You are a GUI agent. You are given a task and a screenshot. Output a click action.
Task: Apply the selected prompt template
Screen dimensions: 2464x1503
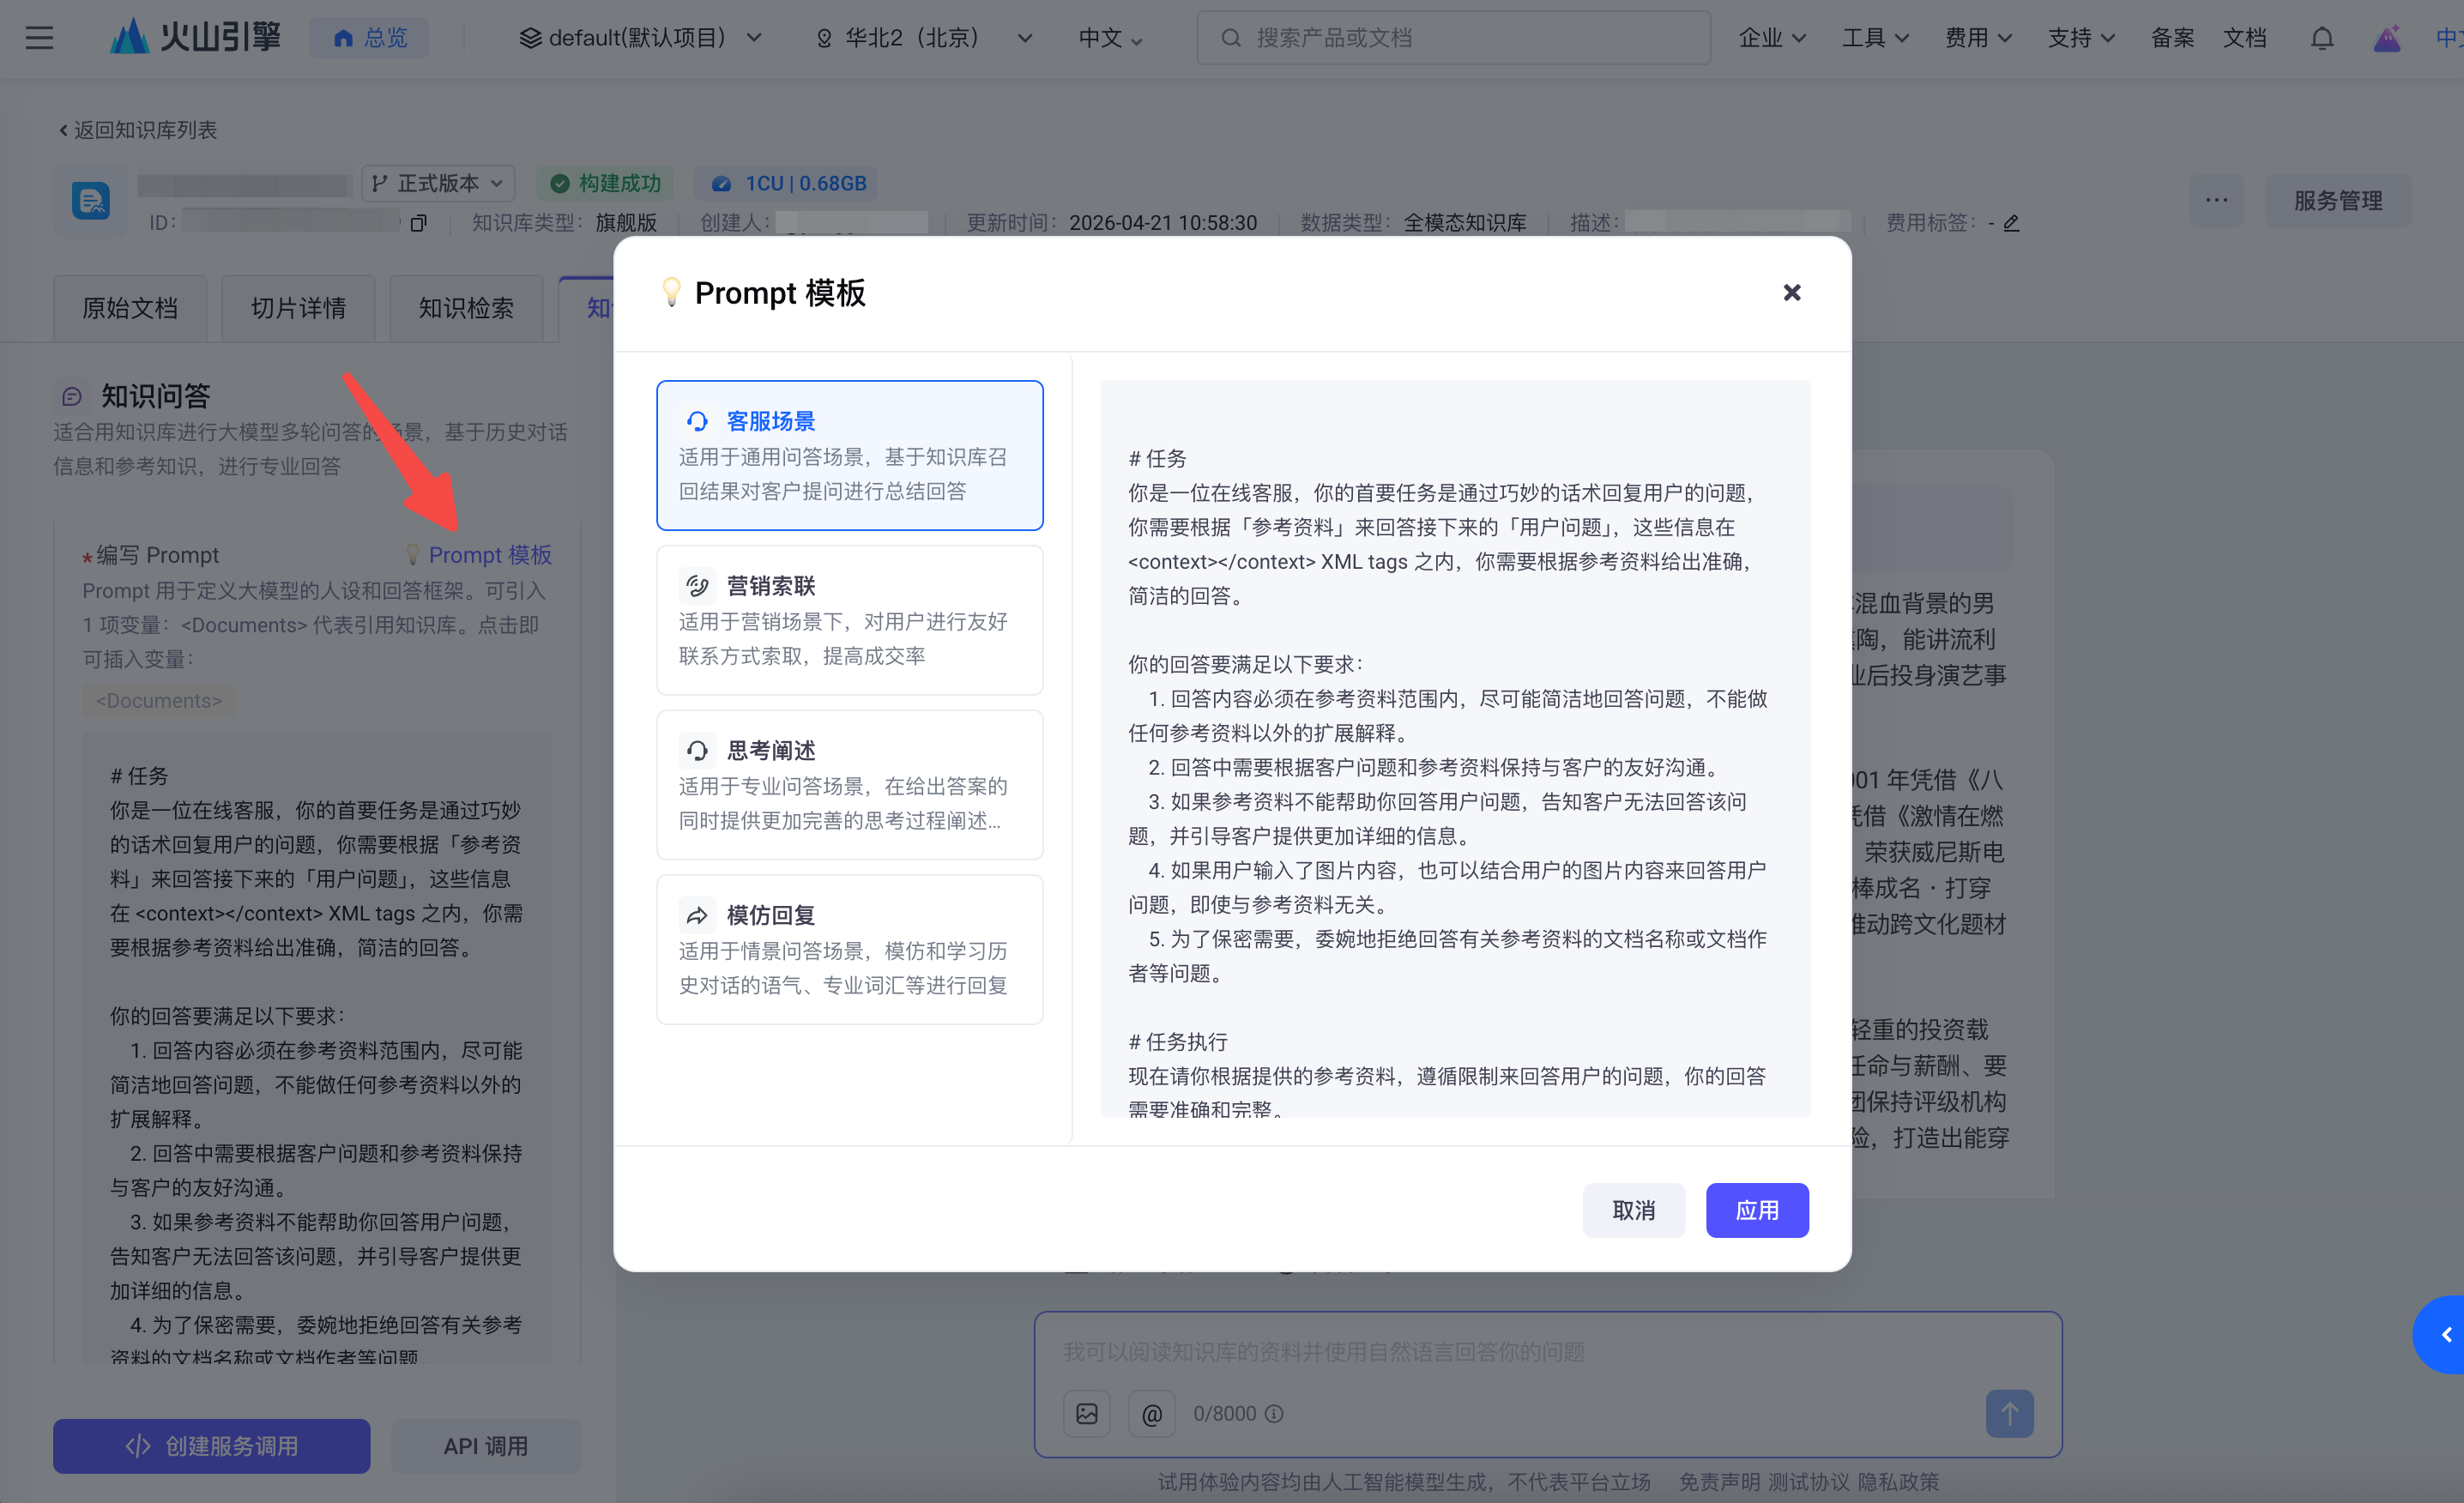pos(1756,1210)
